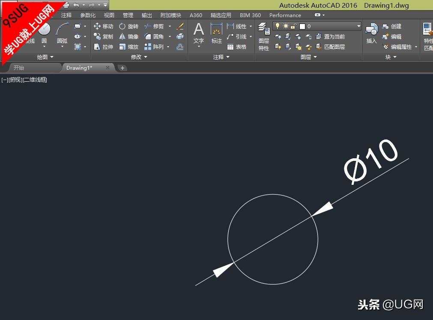Insert a table with 表格
Image resolution: width=433 pixels, height=320 pixels.
point(237,47)
